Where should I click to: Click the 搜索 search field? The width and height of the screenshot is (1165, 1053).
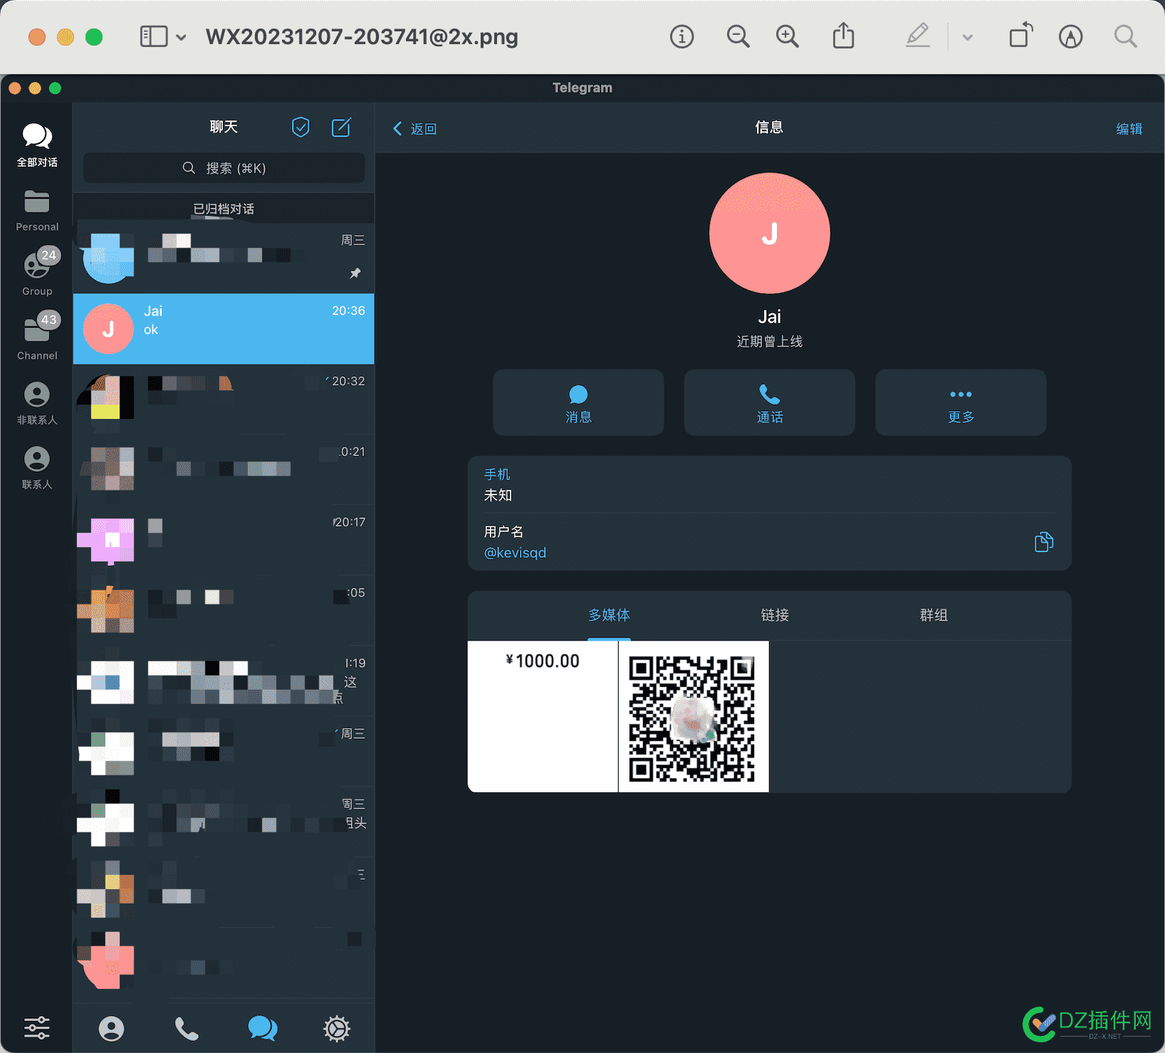tap(224, 168)
